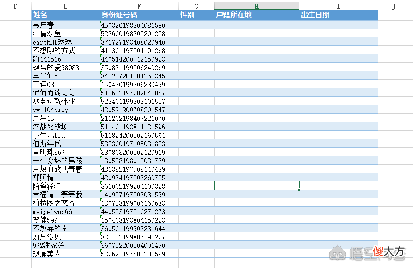Select the name cell 侃侃而谈句句

coord(66,93)
